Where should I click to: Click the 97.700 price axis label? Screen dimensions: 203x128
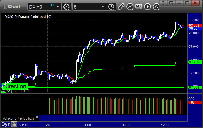[x=194, y=73]
